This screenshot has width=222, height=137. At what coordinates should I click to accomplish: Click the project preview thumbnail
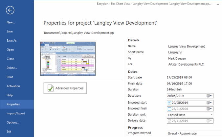(68, 59)
